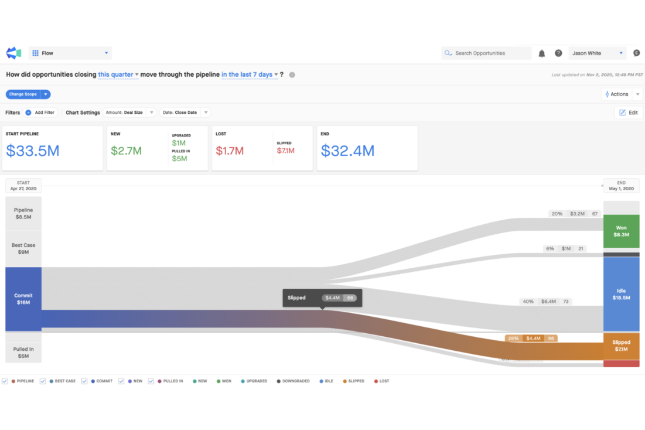Click the Edit pencil icon
Image resolution: width=645 pixels, height=430 pixels.
tap(623, 112)
